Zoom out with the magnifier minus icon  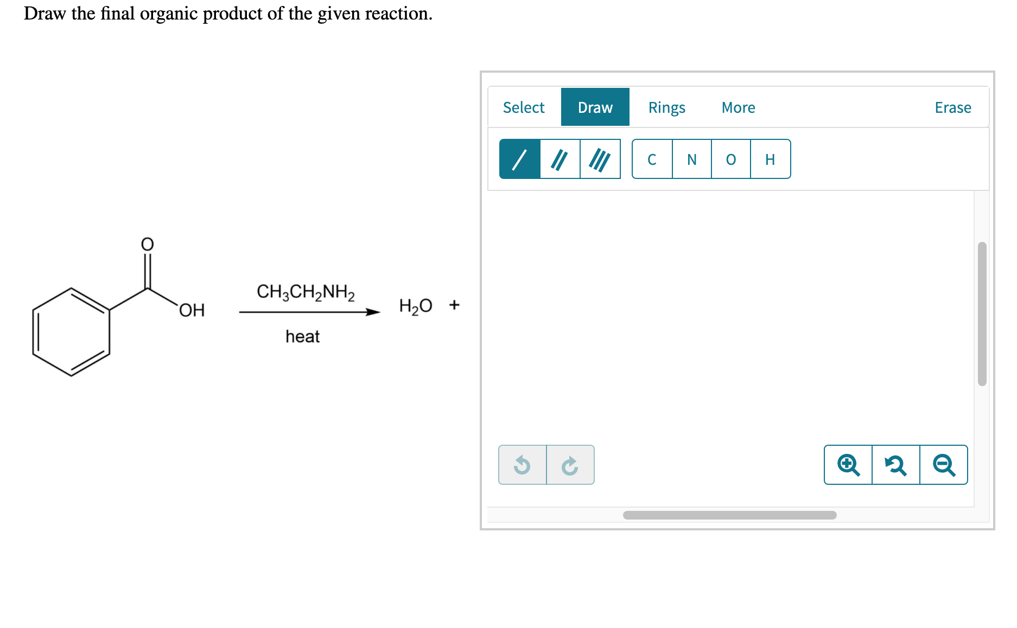click(944, 465)
